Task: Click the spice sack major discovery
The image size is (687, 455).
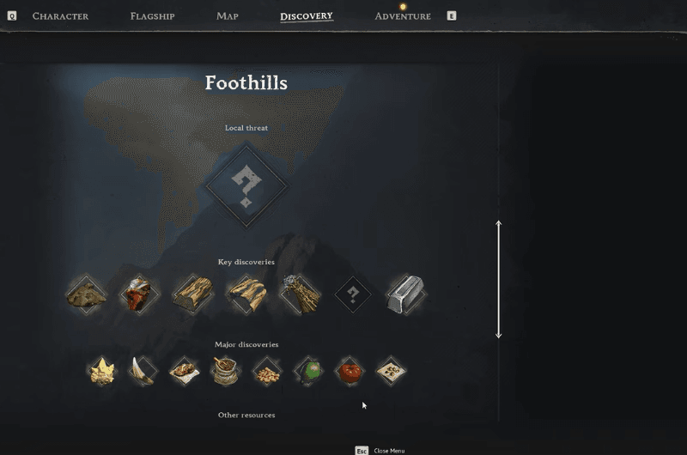Action: (226, 371)
